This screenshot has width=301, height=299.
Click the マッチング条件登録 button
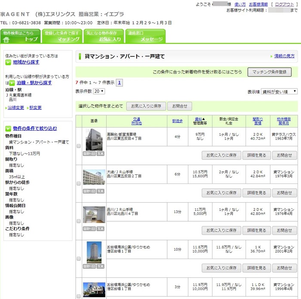(270, 72)
